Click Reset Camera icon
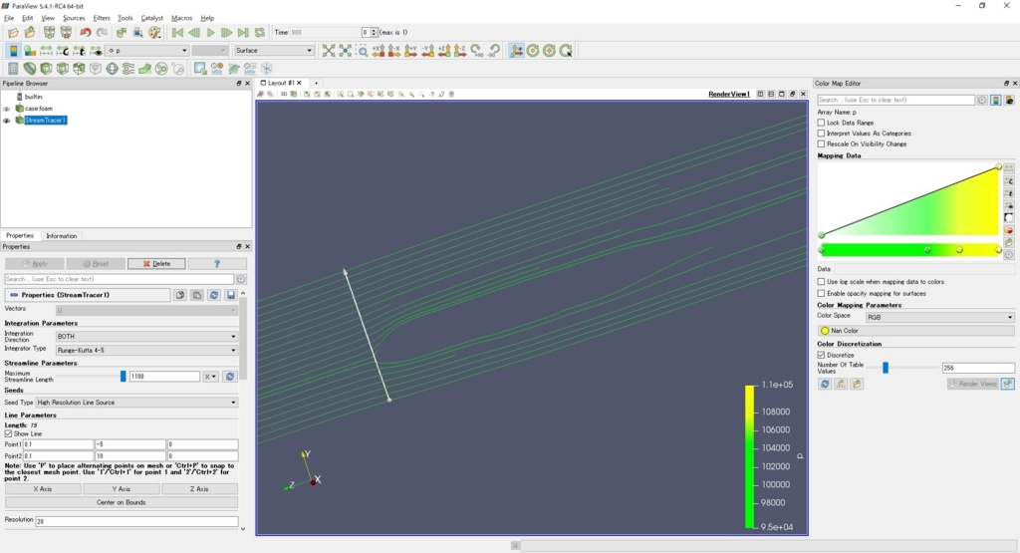 [x=329, y=51]
